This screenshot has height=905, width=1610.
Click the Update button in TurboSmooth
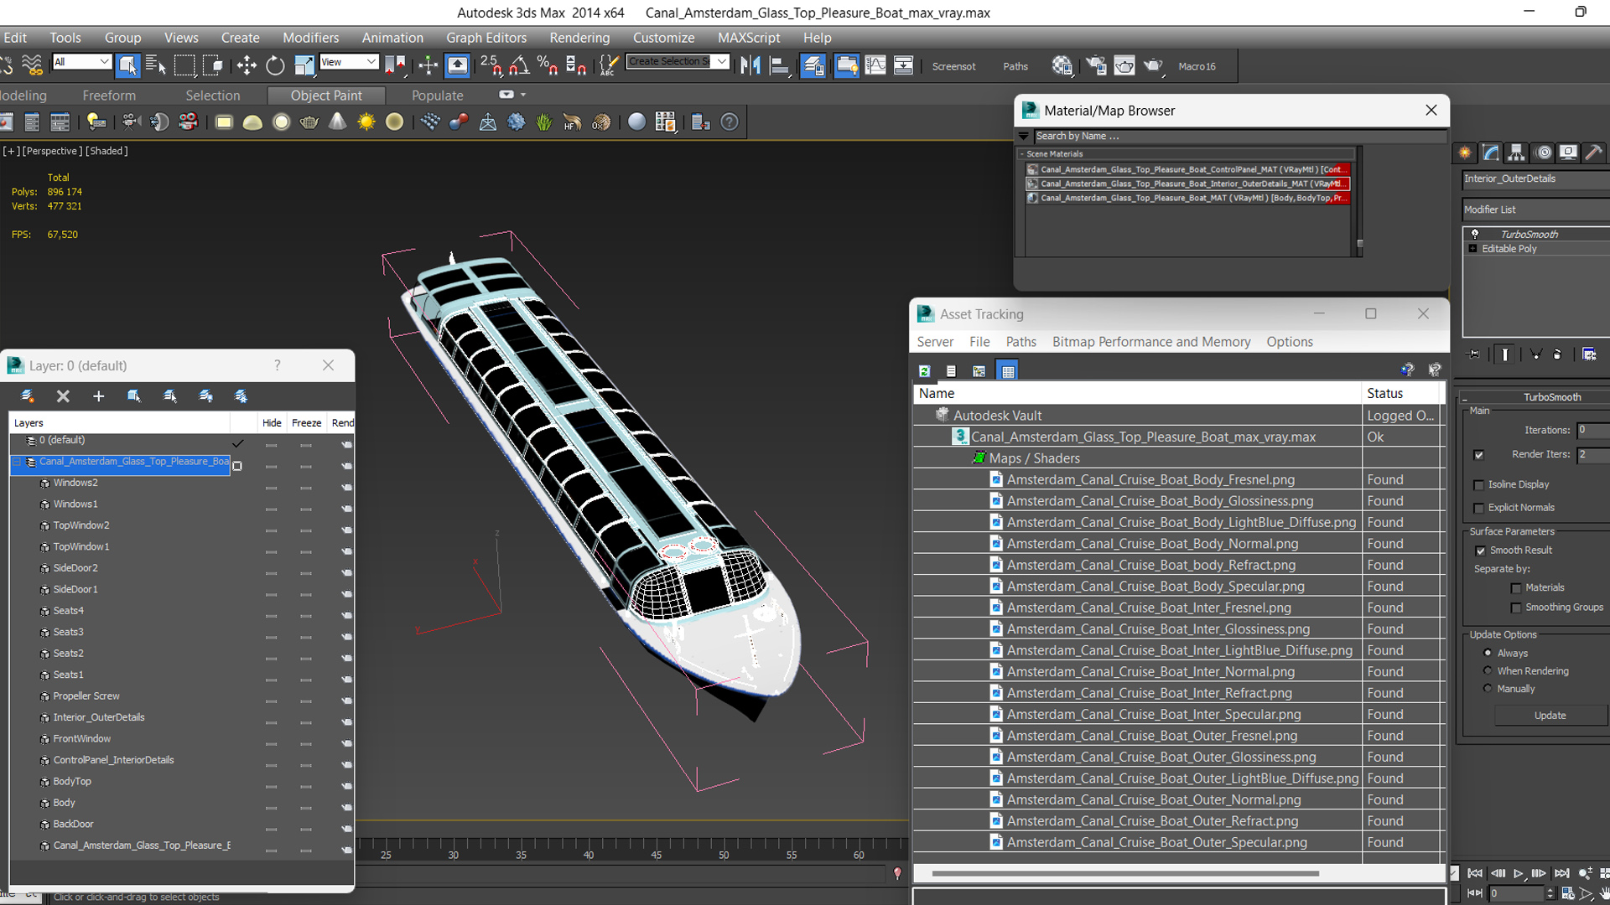(x=1548, y=715)
